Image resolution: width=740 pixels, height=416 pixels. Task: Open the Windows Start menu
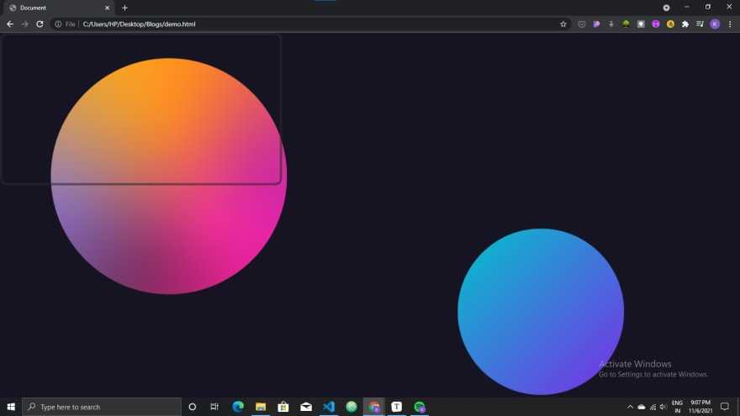(x=11, y=407)
